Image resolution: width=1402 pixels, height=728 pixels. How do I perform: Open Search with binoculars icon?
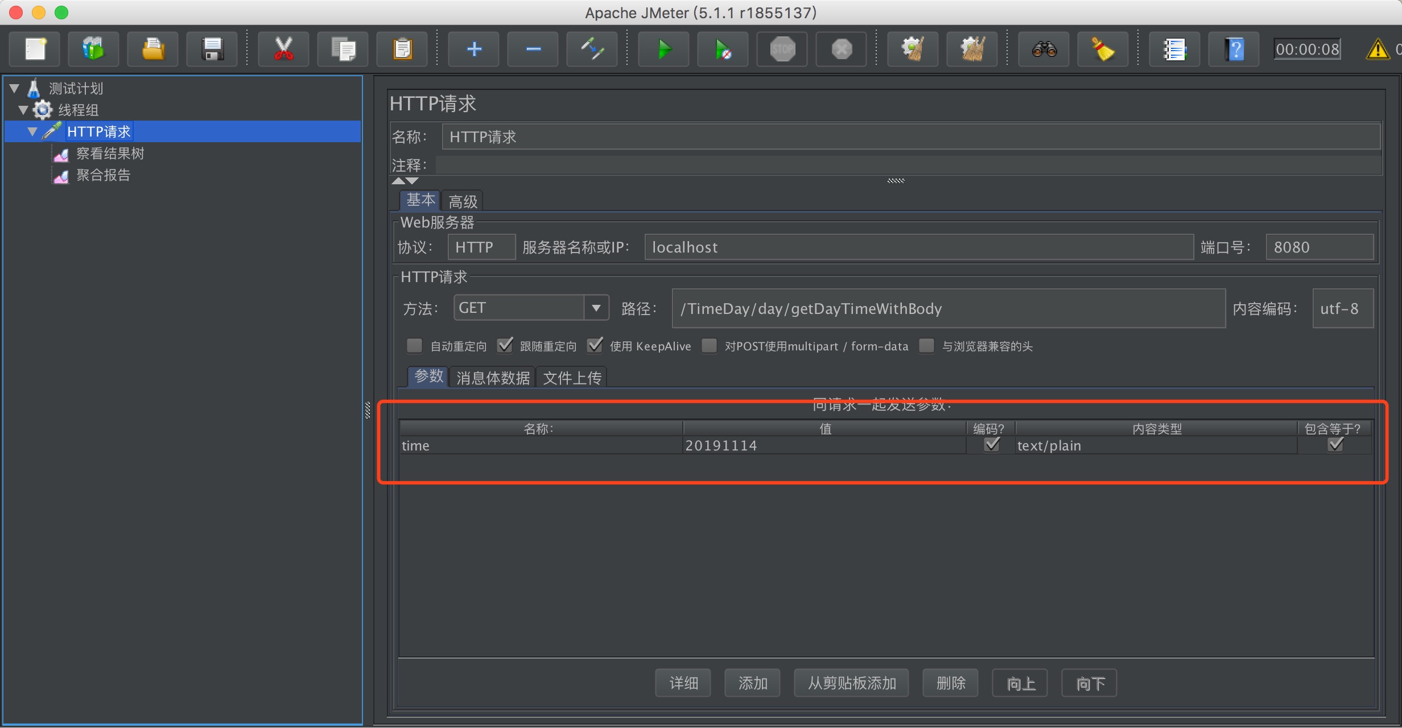tap(1044, 49)
